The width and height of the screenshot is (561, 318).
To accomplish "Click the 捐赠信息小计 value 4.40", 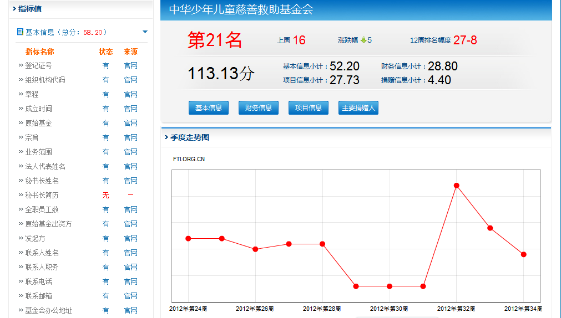I will coord(439,80).
